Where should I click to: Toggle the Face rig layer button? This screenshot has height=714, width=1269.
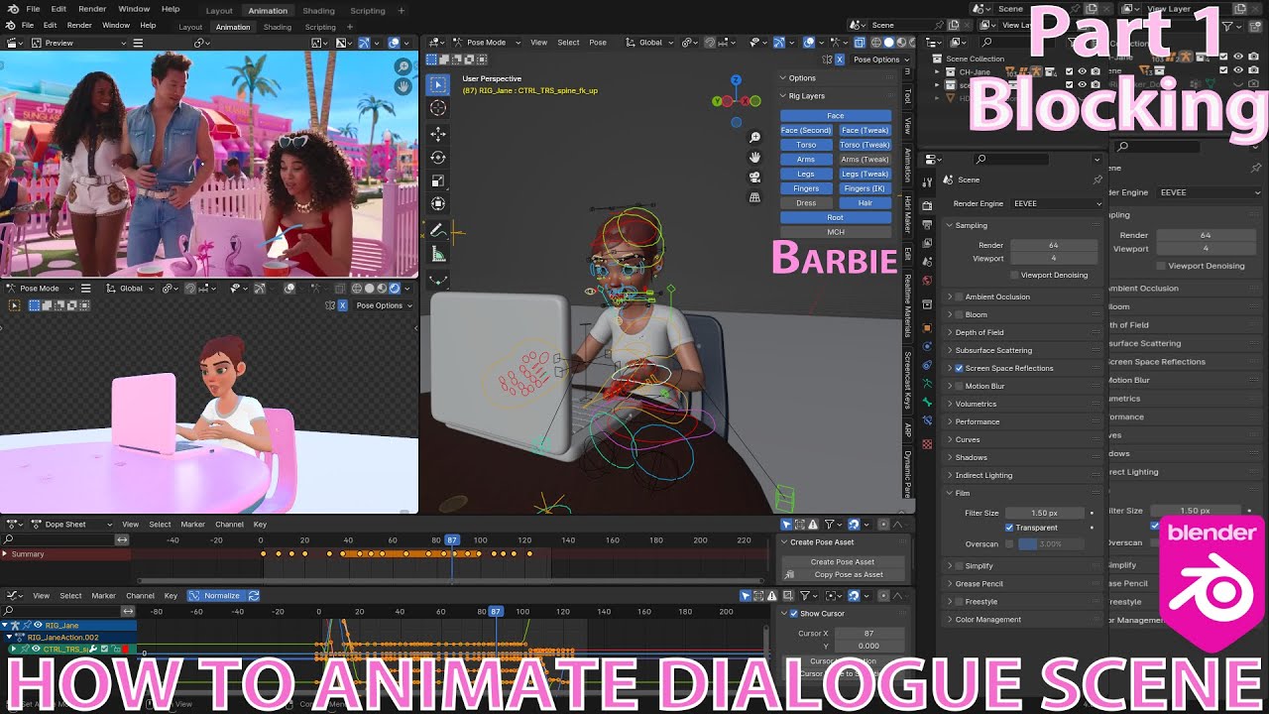click(836, 116)
